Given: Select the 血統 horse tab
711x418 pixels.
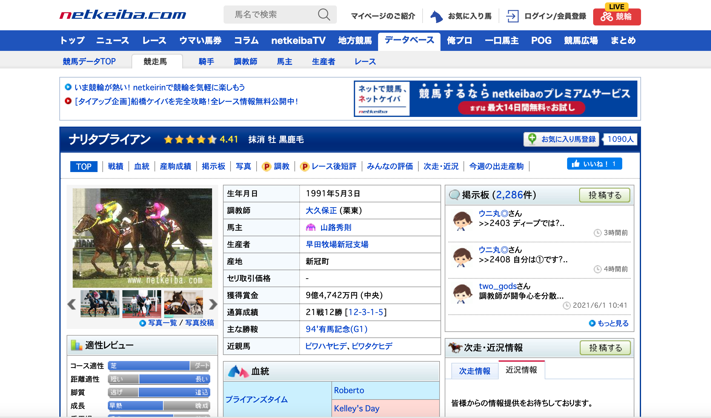Looking at the screenshot, I should coord(142,167).
